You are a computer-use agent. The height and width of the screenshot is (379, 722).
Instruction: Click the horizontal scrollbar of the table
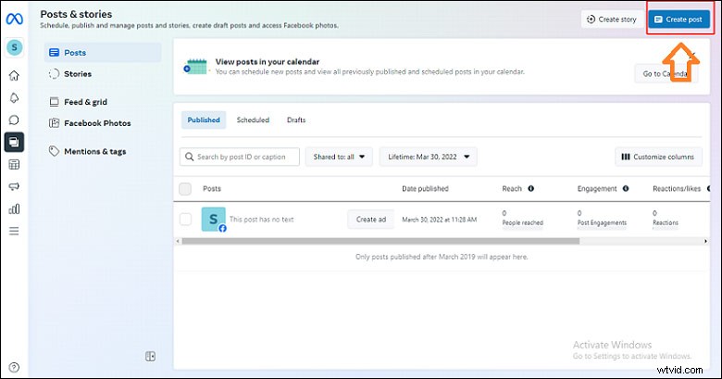(x=380, y=241)
